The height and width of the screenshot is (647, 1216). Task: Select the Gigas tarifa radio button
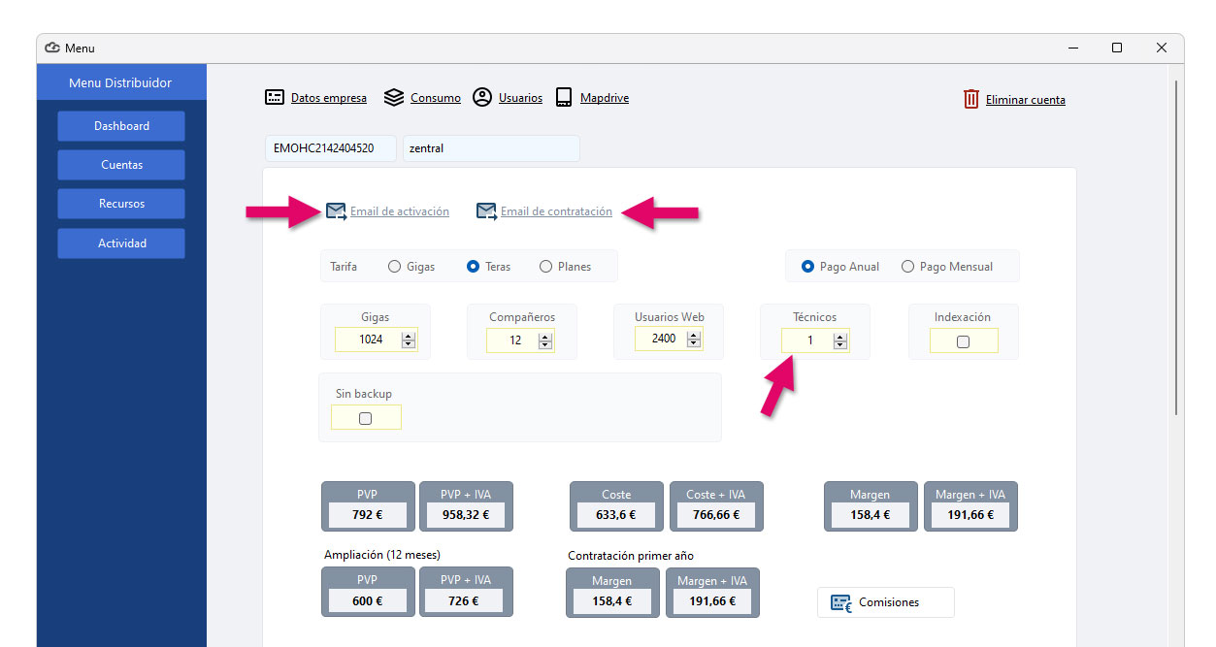[394, 267]
